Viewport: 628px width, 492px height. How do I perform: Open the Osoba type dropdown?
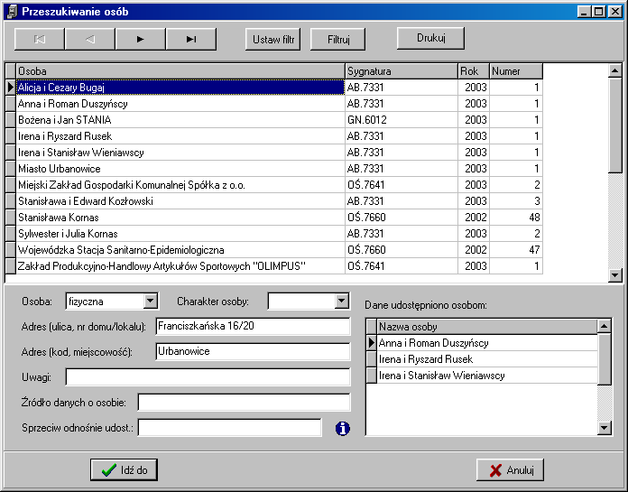click(150, 301)
